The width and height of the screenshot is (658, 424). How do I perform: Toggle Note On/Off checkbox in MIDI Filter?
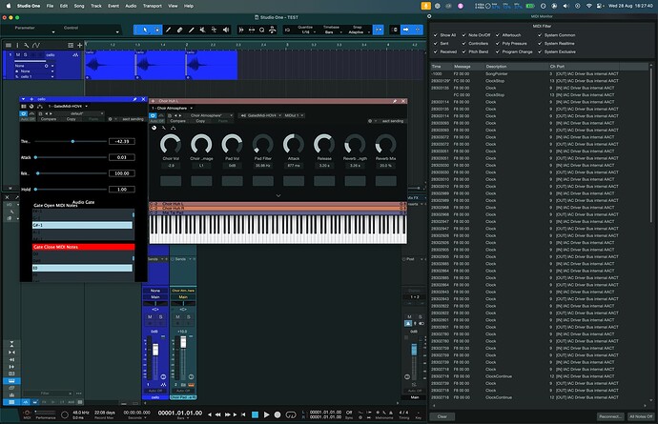coord(464,35)
